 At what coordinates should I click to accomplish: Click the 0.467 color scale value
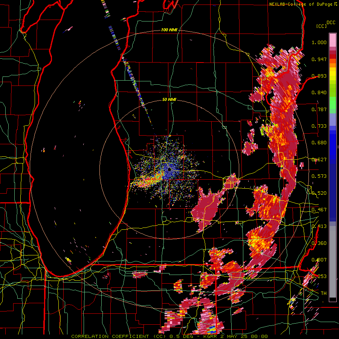(319, 210)
